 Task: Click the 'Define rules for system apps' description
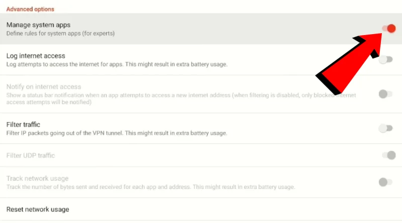(x=60, y=34)
